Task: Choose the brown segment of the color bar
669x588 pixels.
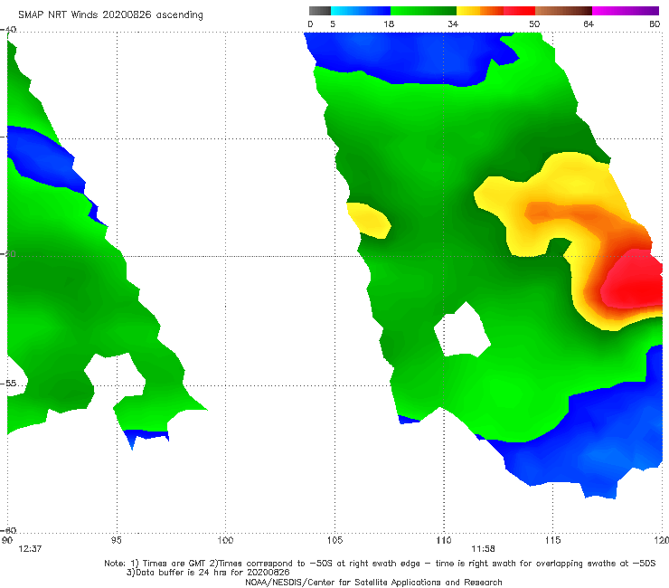Action: (563, 11)
